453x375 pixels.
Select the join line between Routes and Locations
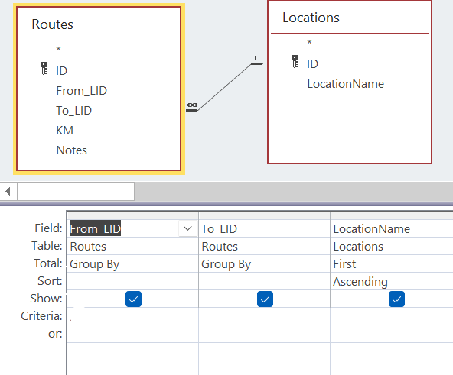[x=225, y=86]
